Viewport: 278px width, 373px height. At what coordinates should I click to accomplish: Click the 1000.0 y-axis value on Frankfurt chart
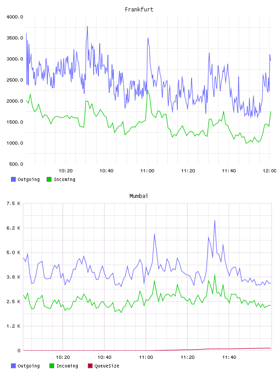pos(15,143)
